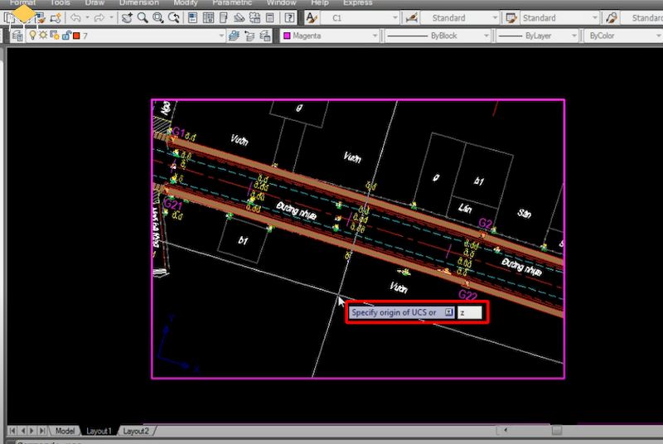This screenshot has width=663, height=444.
Task: Open DesignCenter icon
Action: 209,17
